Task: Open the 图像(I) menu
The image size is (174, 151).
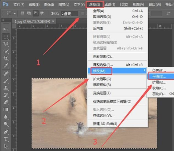Action: click(x=49, y=5)
